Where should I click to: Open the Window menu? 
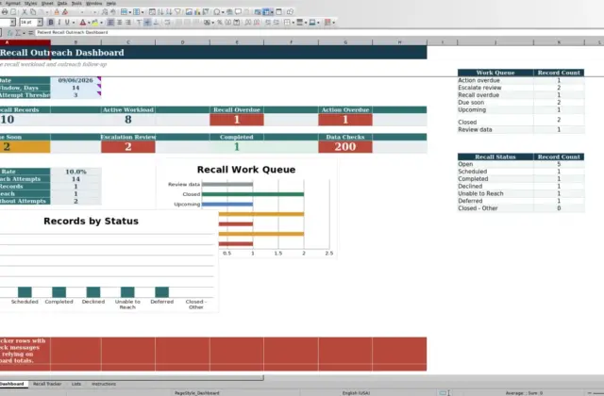(x=94, y=3)
